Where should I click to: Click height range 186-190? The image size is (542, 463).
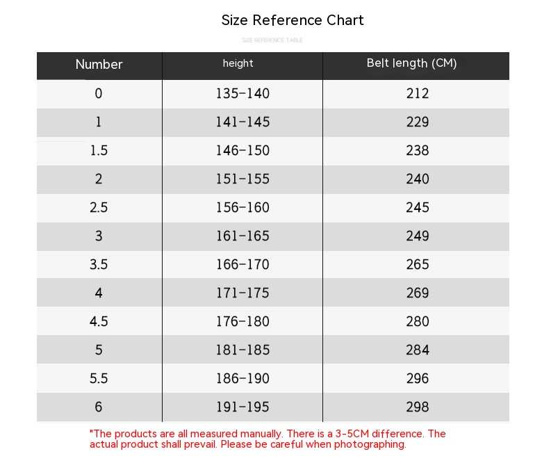pos(242,378)
